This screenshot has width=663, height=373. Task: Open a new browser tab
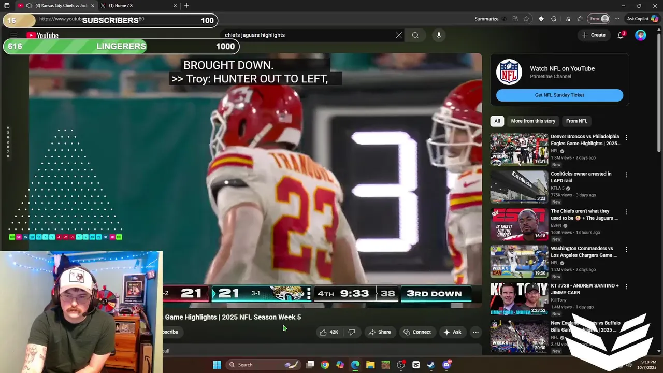[186, 6]
